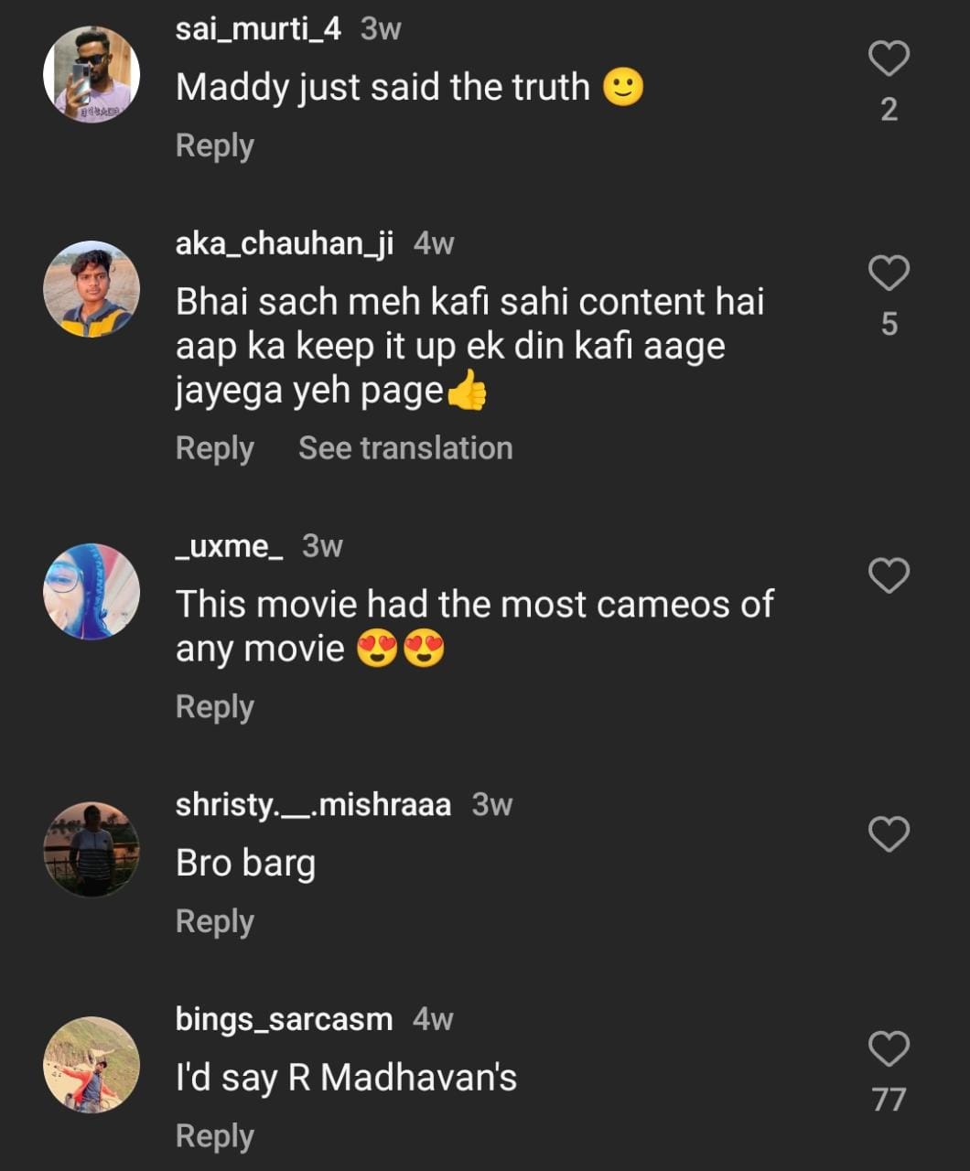Image resolution: width=970 pixels, height=1171 pixels.
Task: Tap the heart on aka_chauhan_ji's comment
Action: 889,274
